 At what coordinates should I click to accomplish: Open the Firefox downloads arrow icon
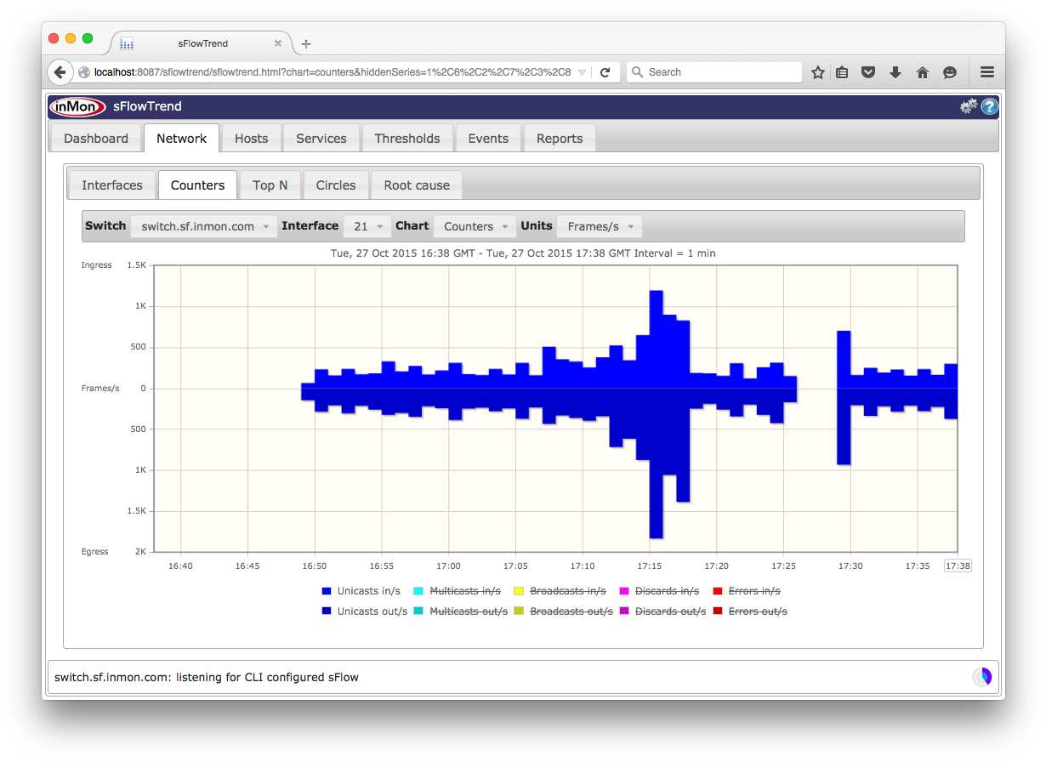895,72
